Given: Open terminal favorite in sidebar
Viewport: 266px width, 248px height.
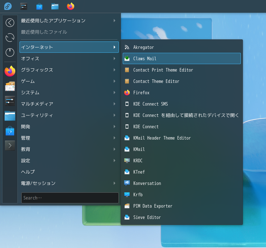Looking at the screenshot, I should point(10,146).
